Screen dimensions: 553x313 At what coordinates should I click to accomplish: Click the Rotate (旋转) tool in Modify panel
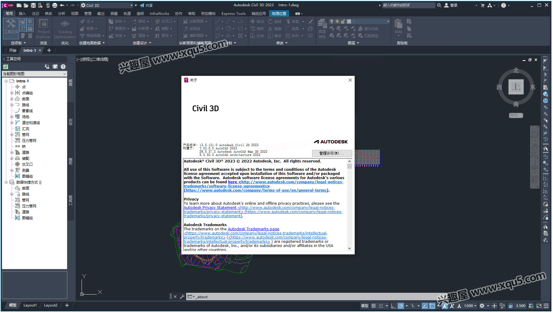pos(275,21)
